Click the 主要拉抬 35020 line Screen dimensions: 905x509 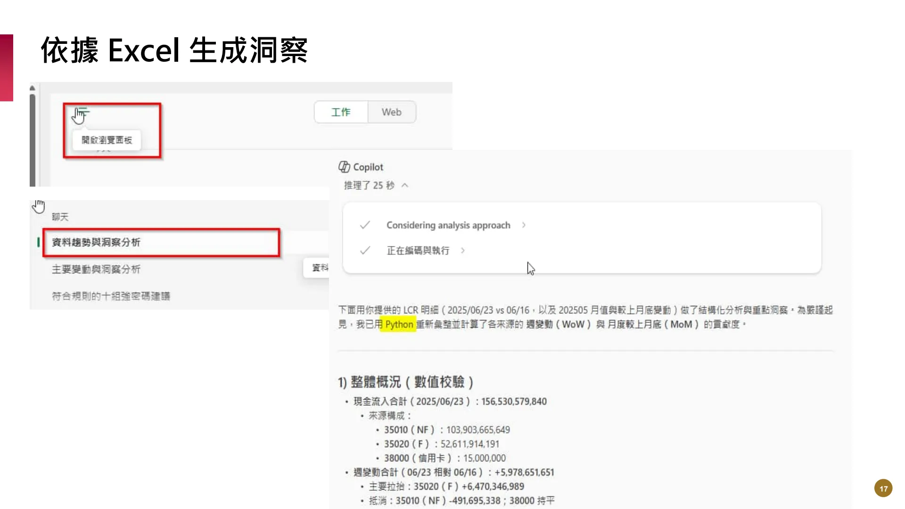(x=446, y=486)
